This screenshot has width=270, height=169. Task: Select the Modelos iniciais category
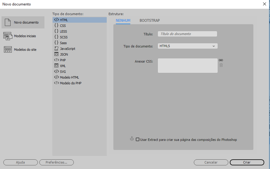[x=23, y=36]
